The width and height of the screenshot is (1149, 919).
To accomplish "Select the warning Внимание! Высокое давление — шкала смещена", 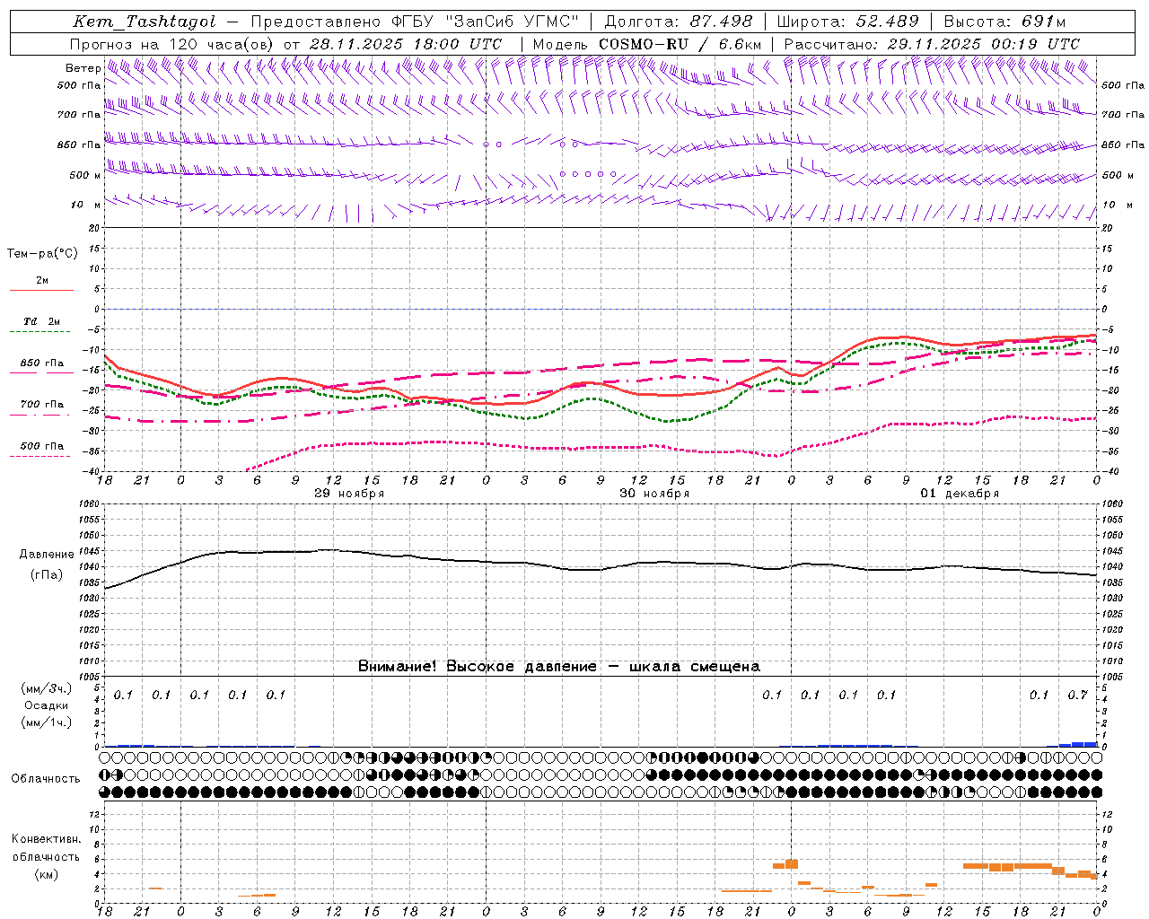I will click(559, 666).
